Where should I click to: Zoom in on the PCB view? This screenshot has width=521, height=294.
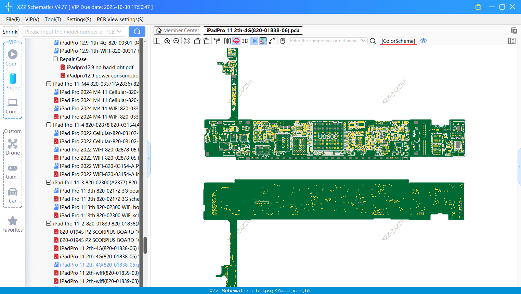pyautogui.click(x=167, y=41)
